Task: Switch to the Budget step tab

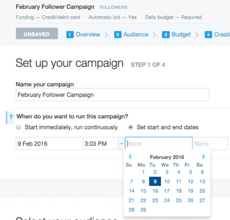Action: pyautogui.click(x=181, y=35)
